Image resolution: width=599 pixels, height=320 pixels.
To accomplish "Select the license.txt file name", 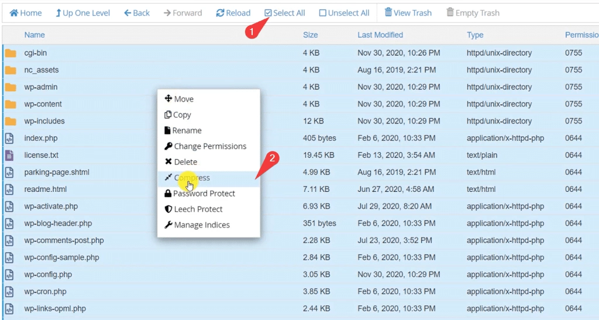I will coord(42,156).
